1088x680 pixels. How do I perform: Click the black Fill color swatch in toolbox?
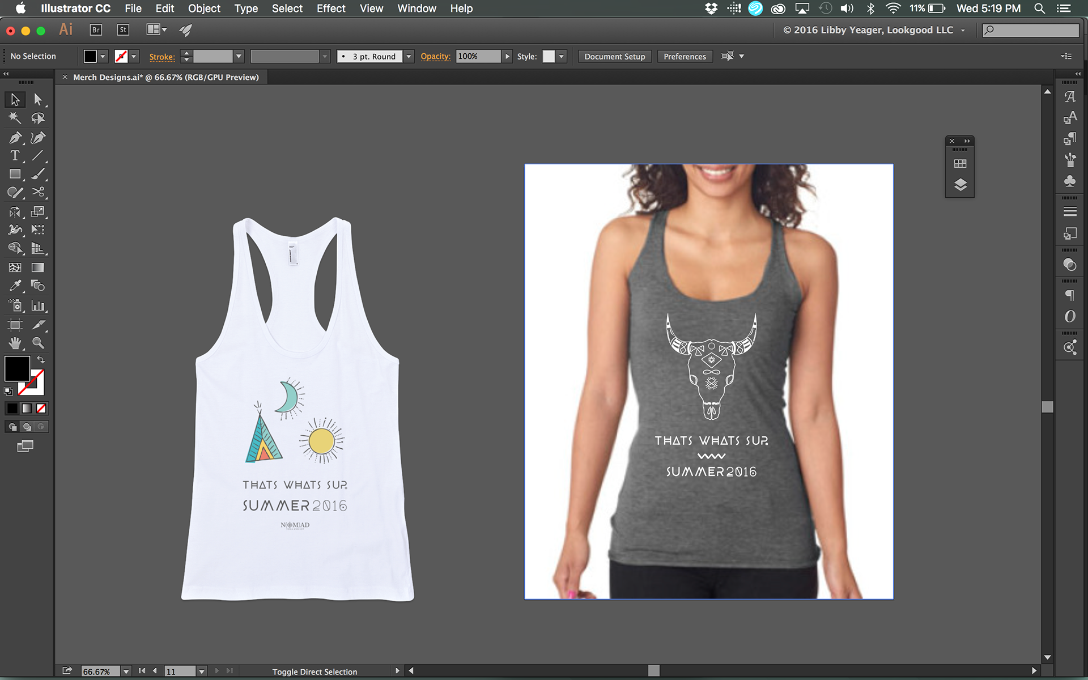16,368
